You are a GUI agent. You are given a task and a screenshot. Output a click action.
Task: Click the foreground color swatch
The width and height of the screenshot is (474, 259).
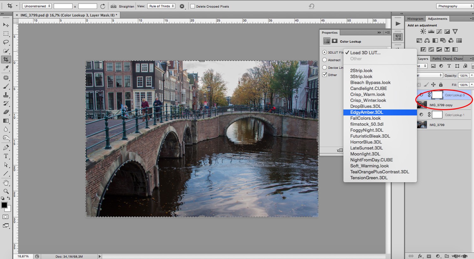click(4, 205)
